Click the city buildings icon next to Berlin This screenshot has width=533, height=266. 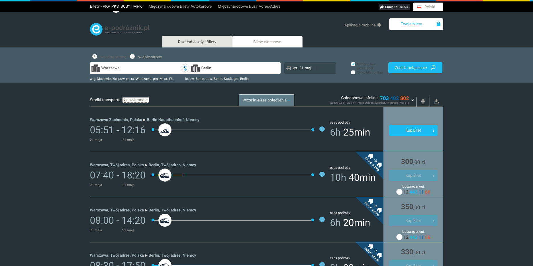195,68
